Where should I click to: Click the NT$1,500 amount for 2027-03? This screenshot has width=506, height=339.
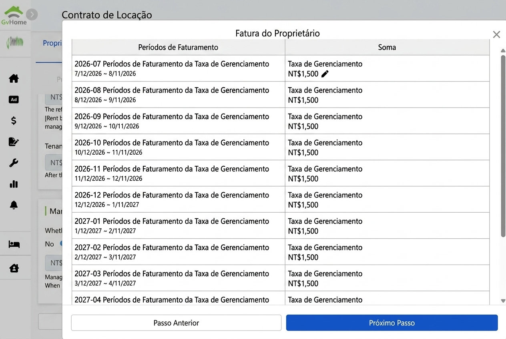[x=303, y=283]
